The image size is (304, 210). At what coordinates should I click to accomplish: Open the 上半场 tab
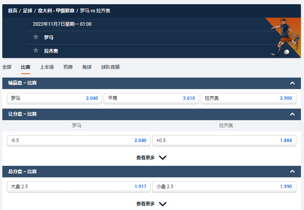click(x=47, y=67)
